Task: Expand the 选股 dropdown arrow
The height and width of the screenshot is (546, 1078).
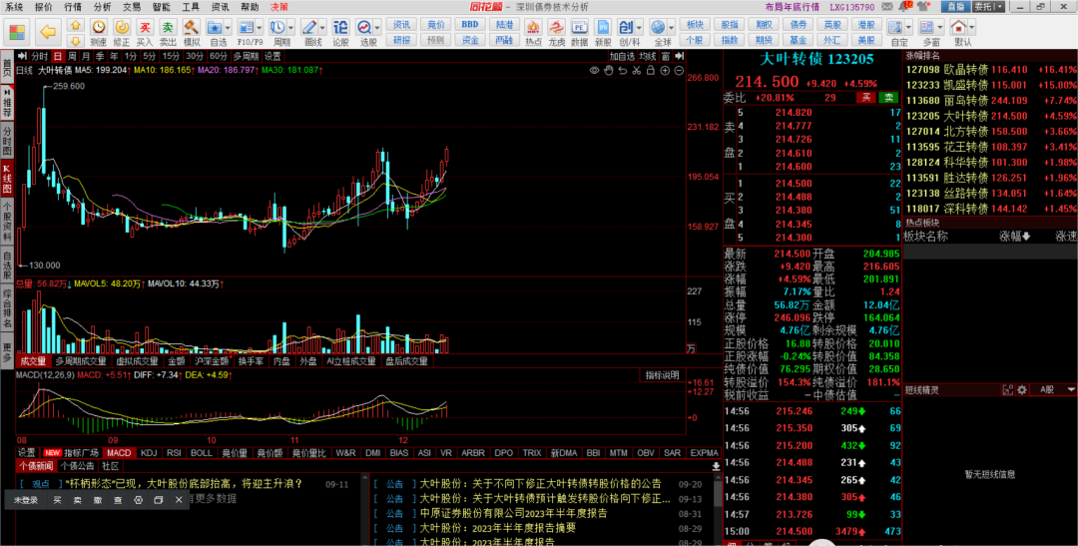Action: pos(376,28)
